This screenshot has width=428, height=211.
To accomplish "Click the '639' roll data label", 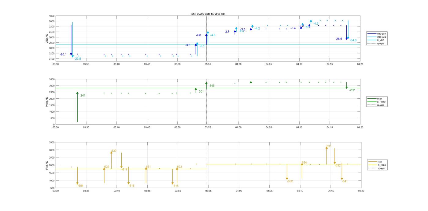I will 114,151.
